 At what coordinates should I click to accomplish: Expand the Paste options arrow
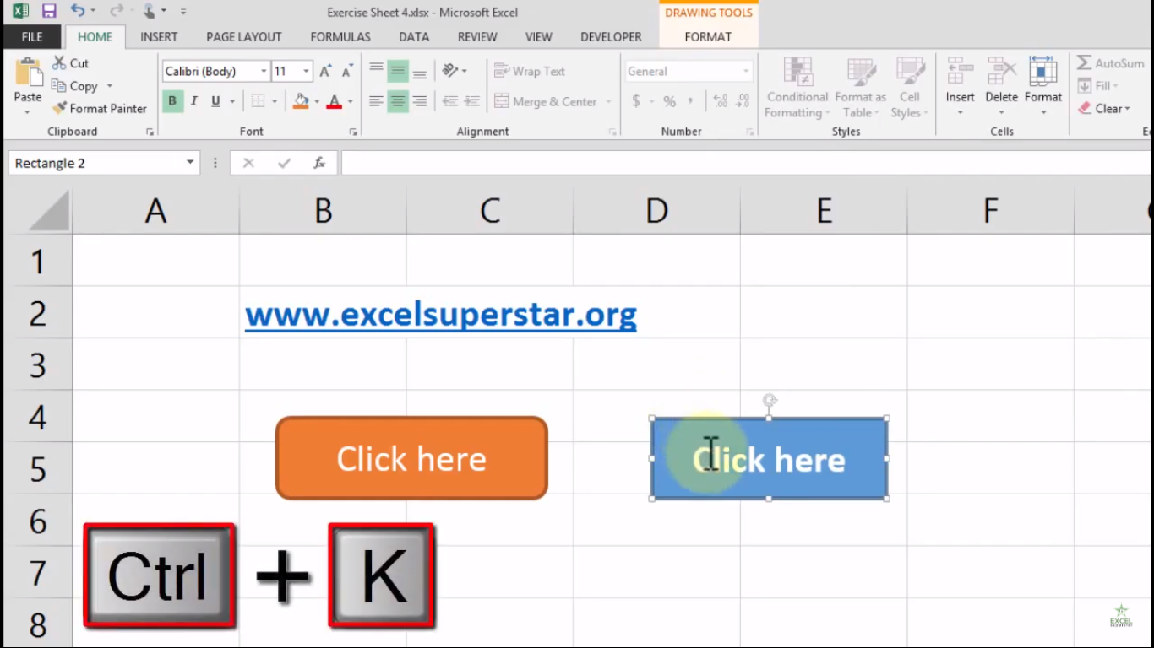tap(28, 112)
